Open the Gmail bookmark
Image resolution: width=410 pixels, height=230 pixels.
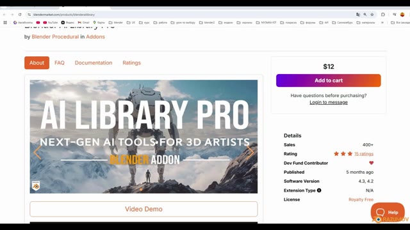coord(83,23)
